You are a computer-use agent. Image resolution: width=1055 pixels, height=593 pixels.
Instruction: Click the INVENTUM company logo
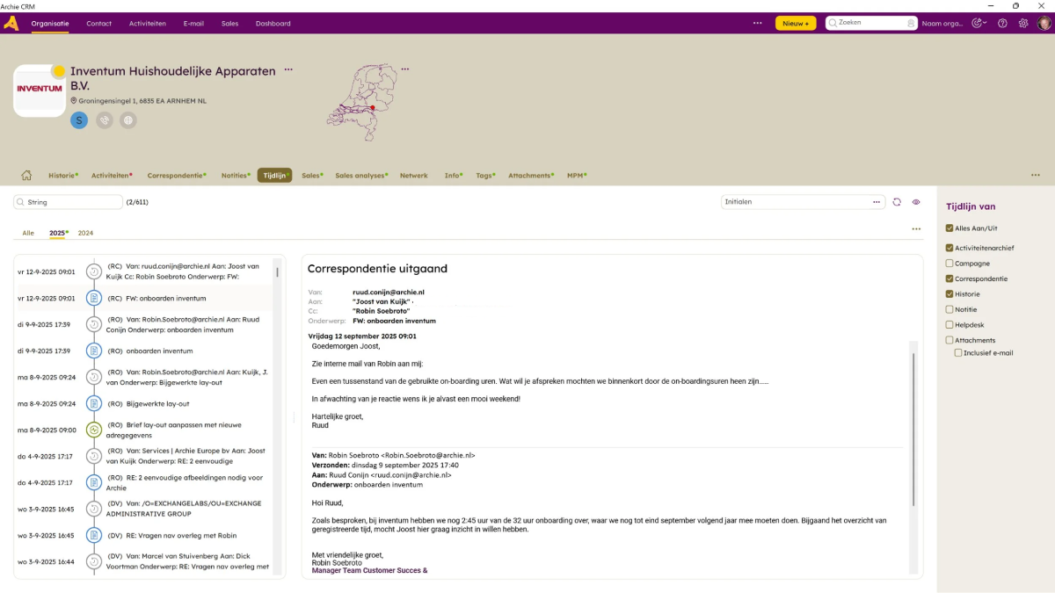(x=40, y=90)
